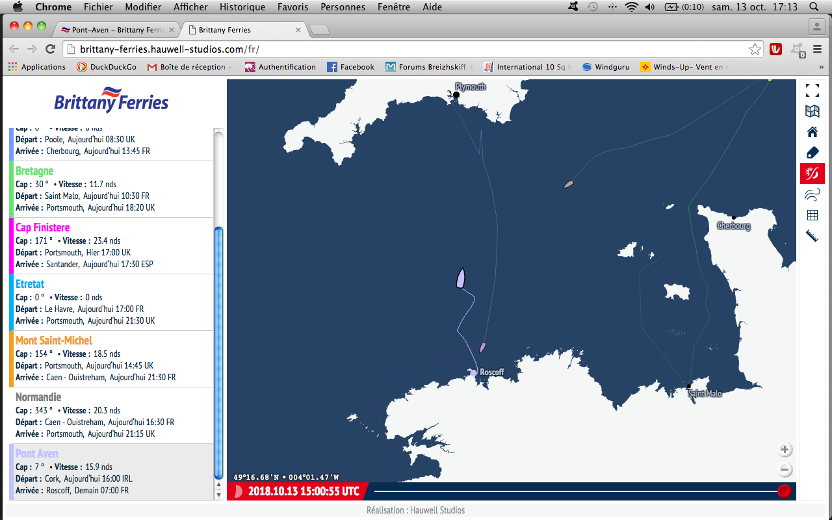Select the Normandie ship entry
This screenshot has height=520, width=832.
(111, 415)
